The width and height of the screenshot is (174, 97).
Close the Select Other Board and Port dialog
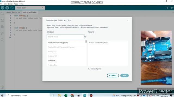tap(128, 20)
